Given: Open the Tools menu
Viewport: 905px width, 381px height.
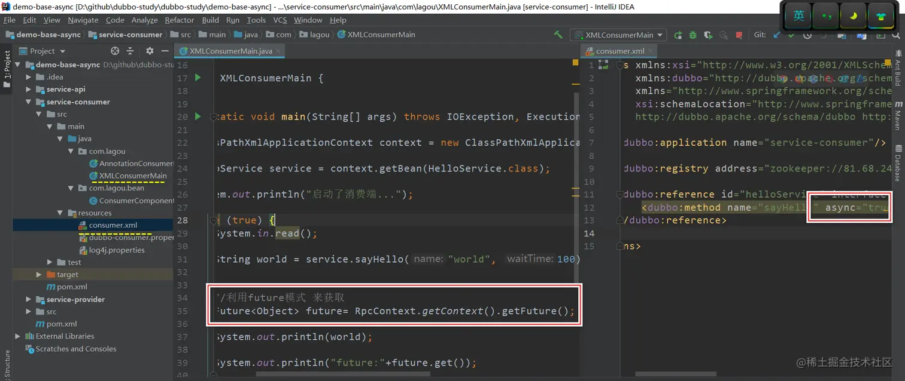Looking at the screenshot, I should tap(256, 20).
